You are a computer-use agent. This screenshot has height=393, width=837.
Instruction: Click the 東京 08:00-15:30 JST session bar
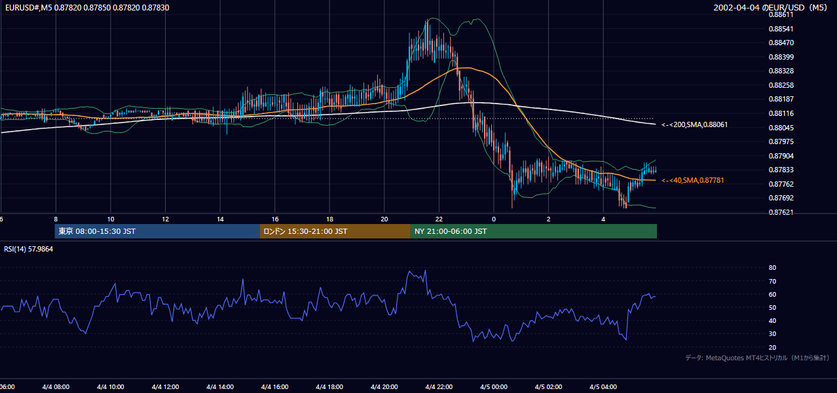(x=158, y=231)
